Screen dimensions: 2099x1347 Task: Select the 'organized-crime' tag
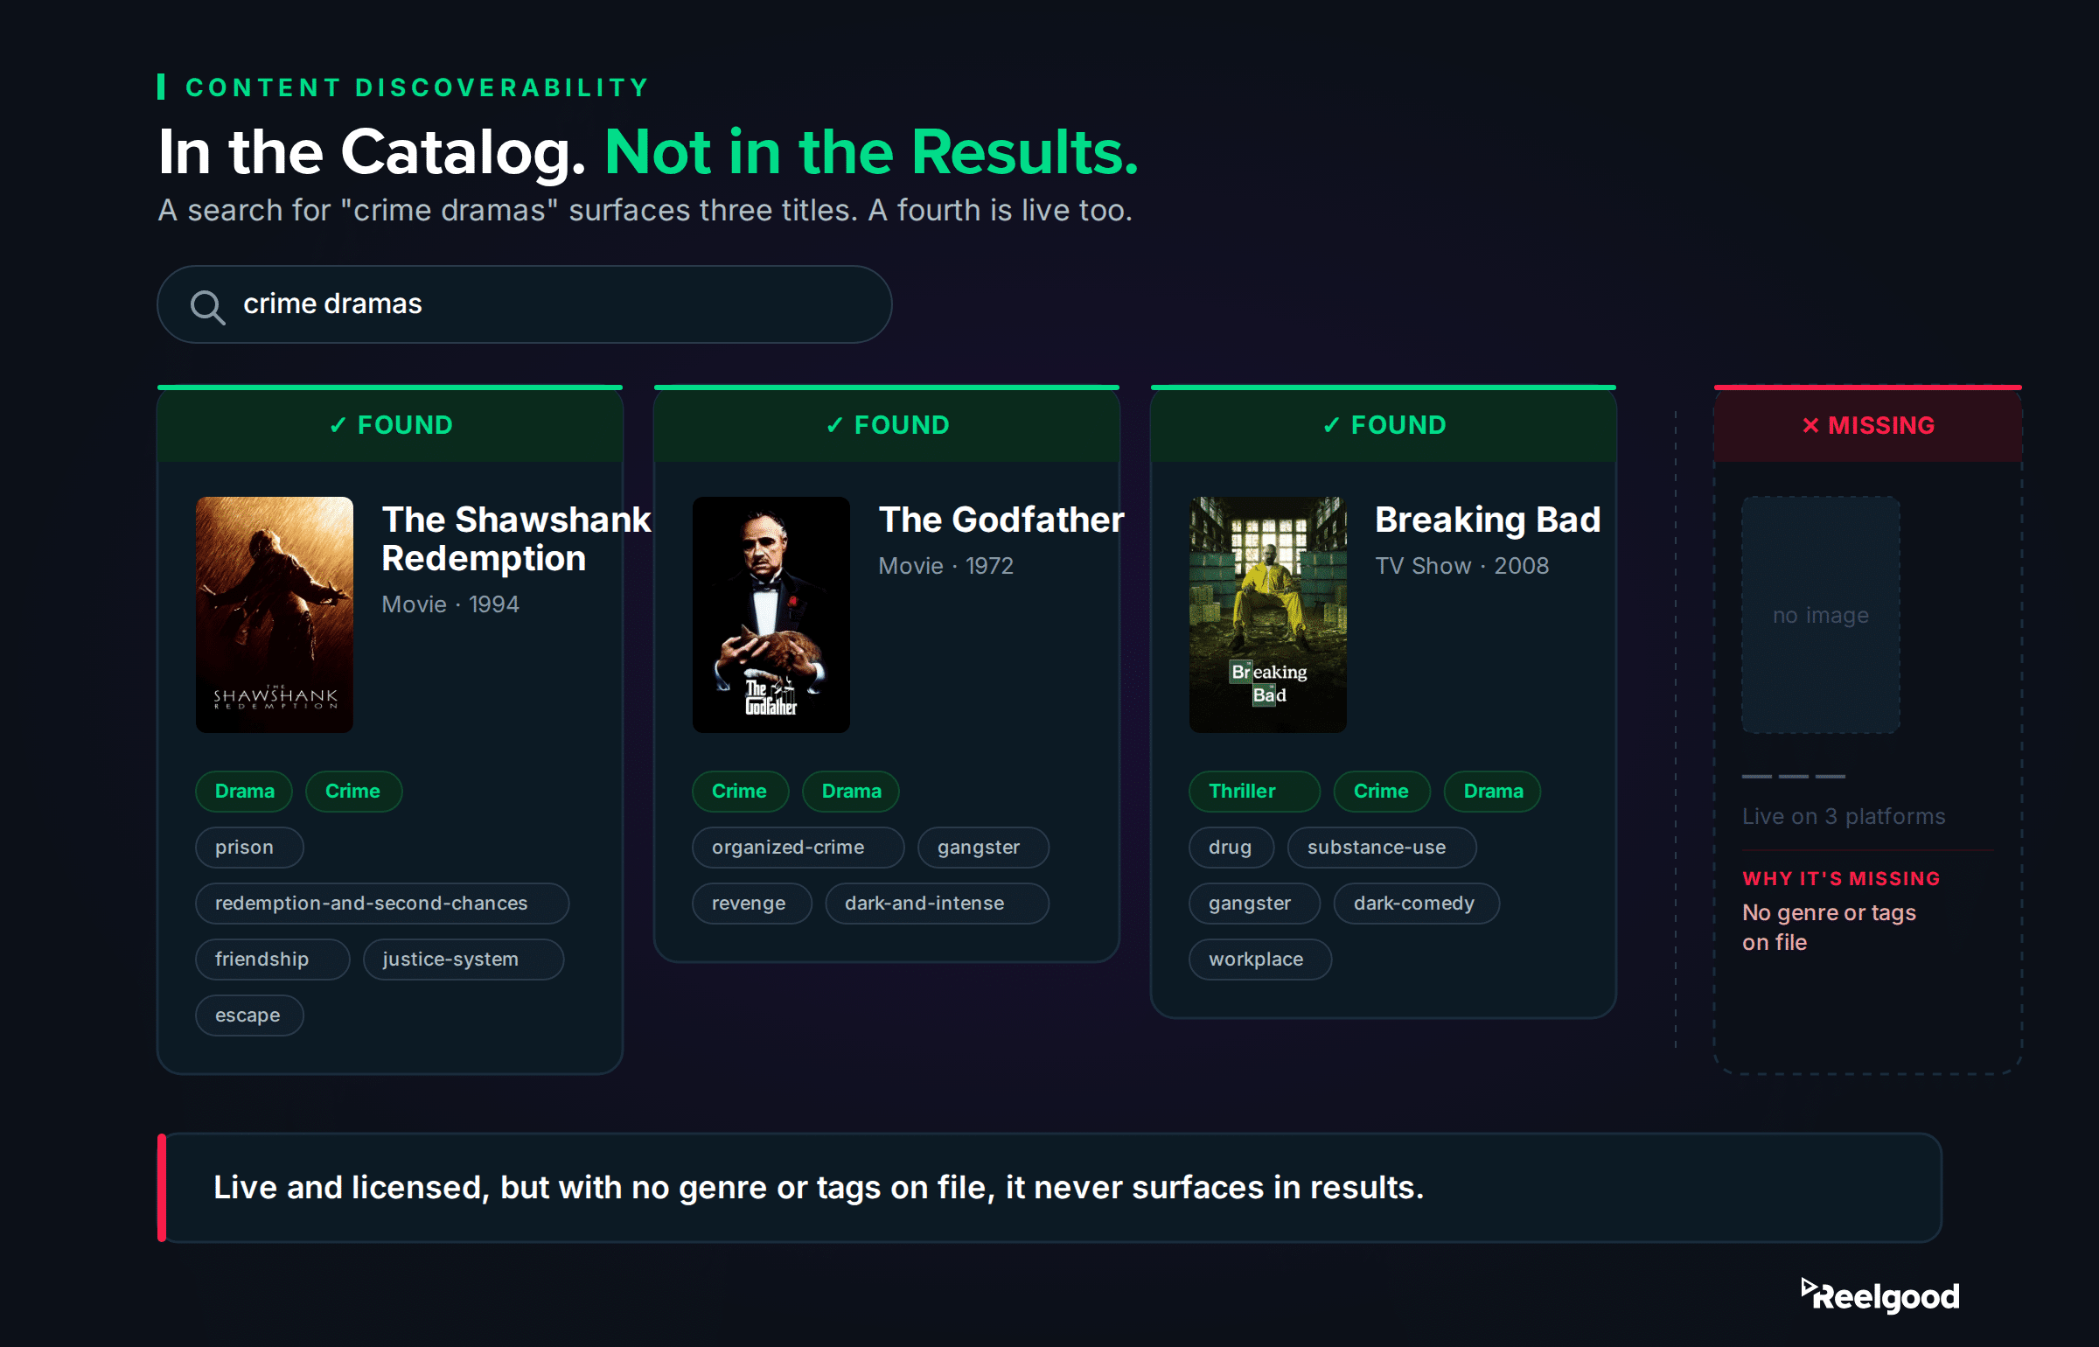798,848
